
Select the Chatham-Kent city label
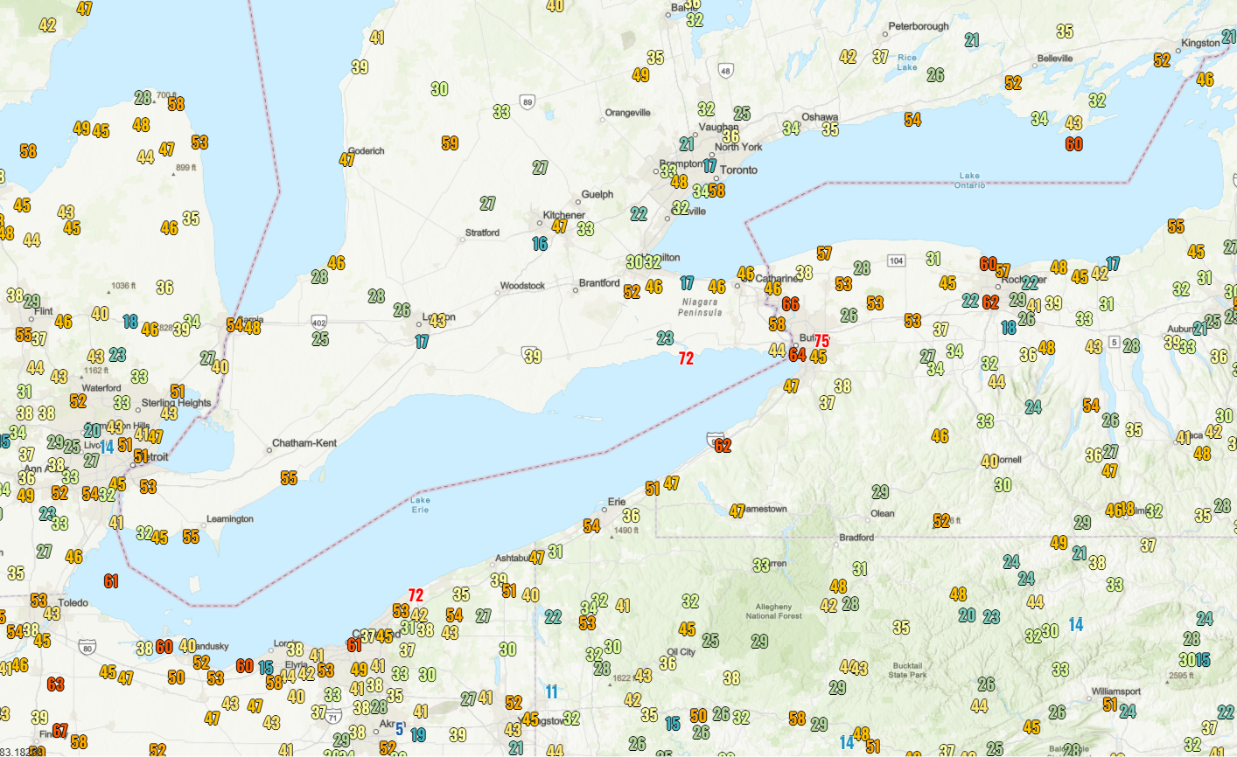point(304,443)
